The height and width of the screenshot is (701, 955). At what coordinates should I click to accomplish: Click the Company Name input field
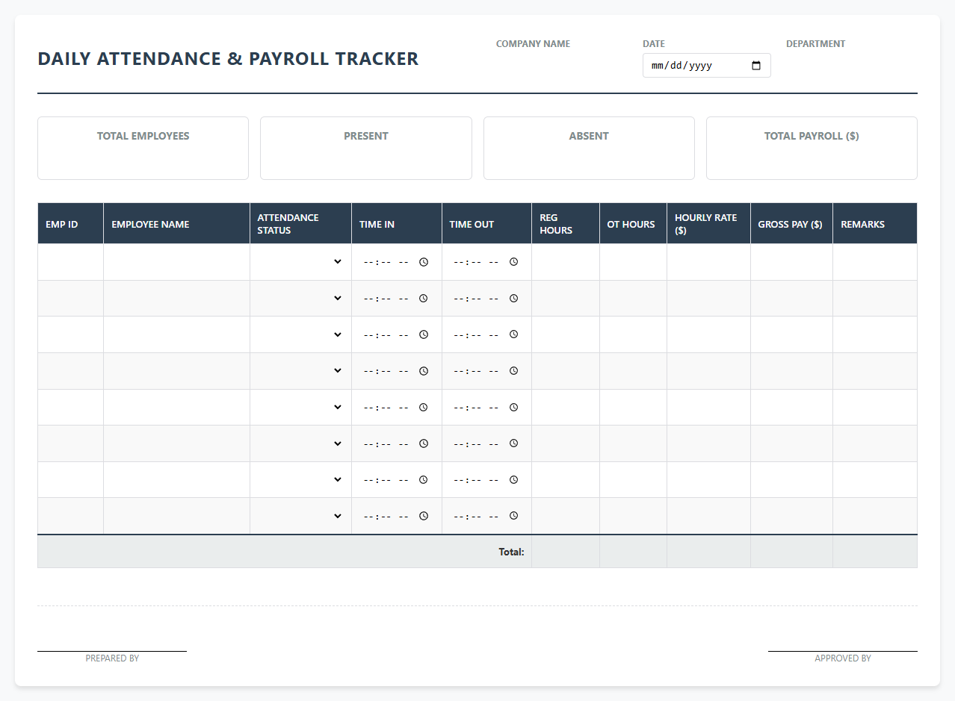coord(560,66)
